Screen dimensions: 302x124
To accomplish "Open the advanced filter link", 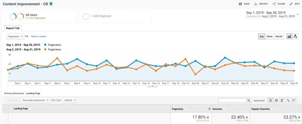I will [259, 100].
